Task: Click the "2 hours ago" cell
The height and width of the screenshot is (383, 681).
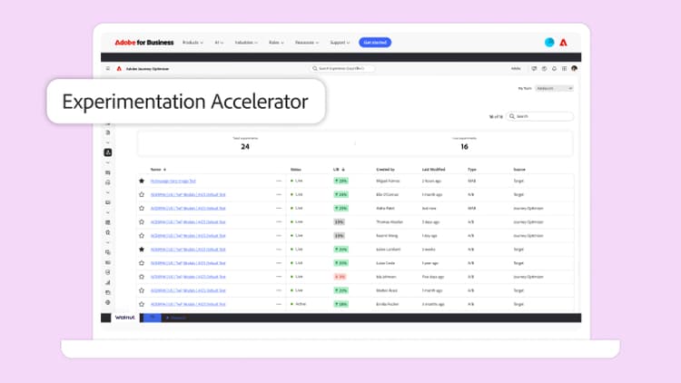Action: 431,181
